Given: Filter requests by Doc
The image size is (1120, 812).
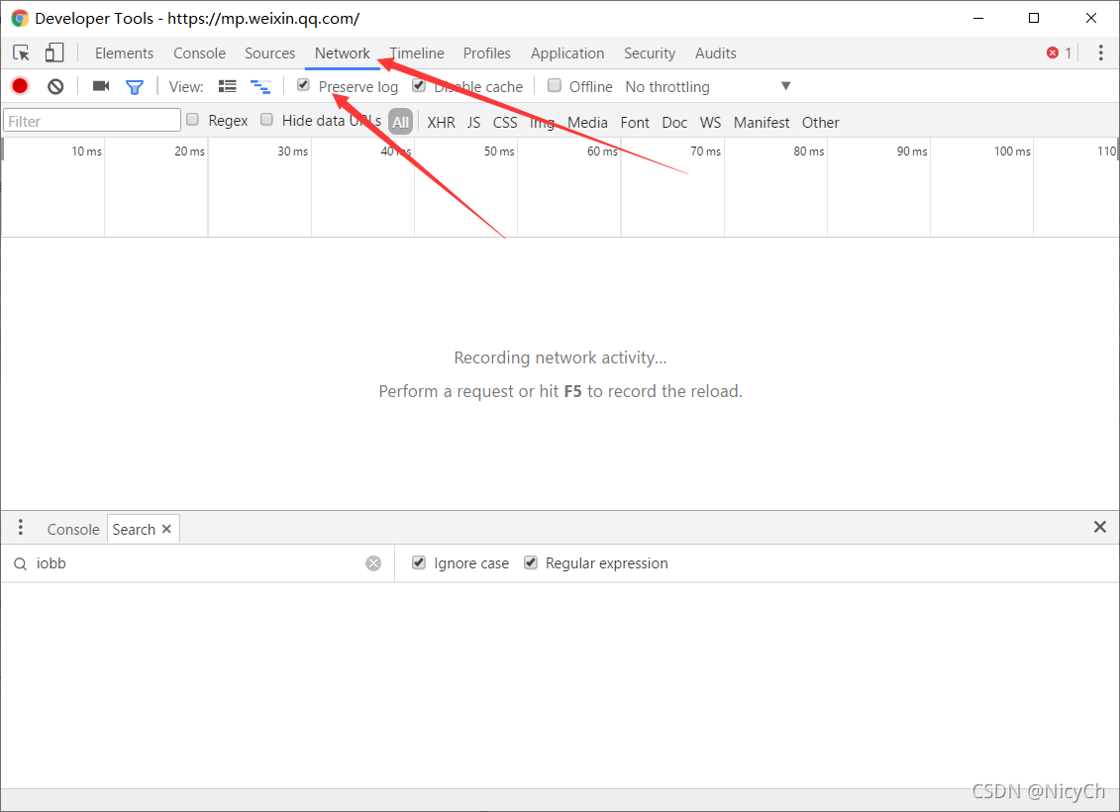Looking at the screenshot, I should 674,122.
